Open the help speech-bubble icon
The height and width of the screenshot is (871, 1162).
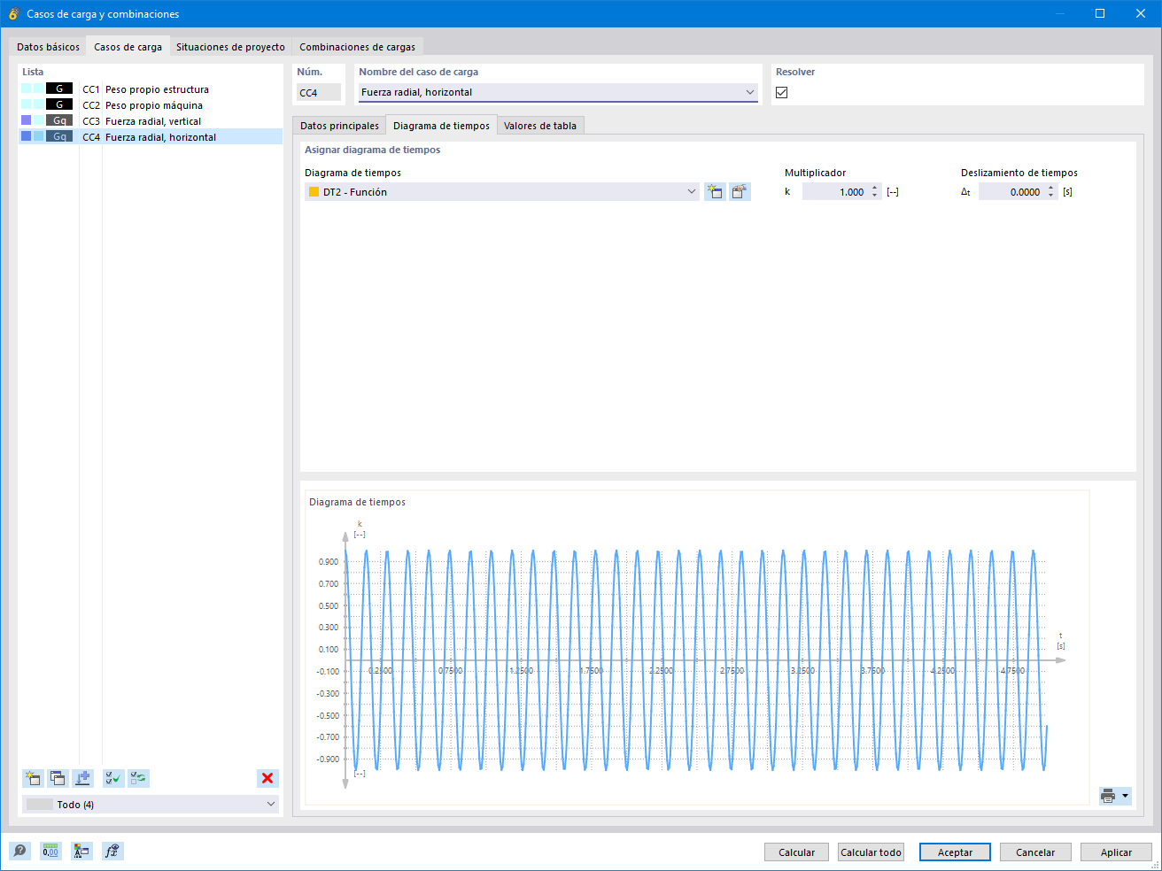tap(19, 851)
